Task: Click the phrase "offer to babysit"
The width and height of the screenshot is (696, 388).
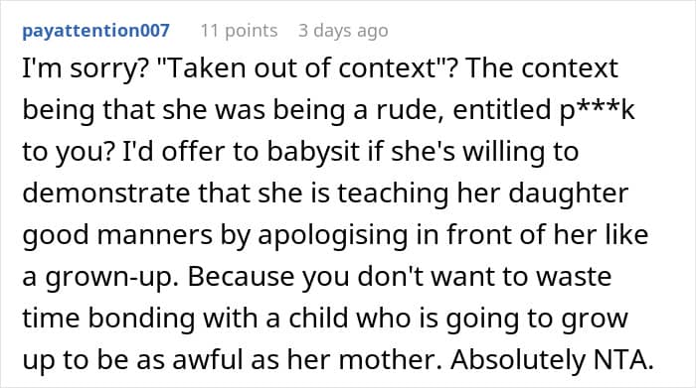Action: click(261, 153)
